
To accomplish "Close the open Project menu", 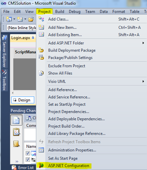I will pos(44,12).
